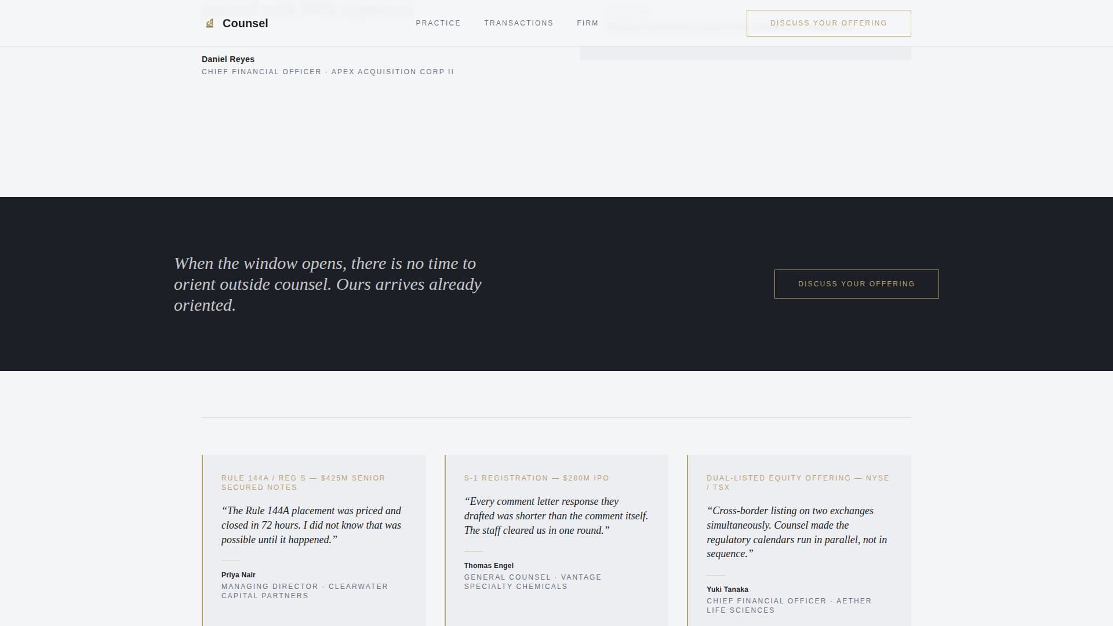Select the Clearwater Capital Partners label
Screen dimensions: 1113x626
[304, 591]
